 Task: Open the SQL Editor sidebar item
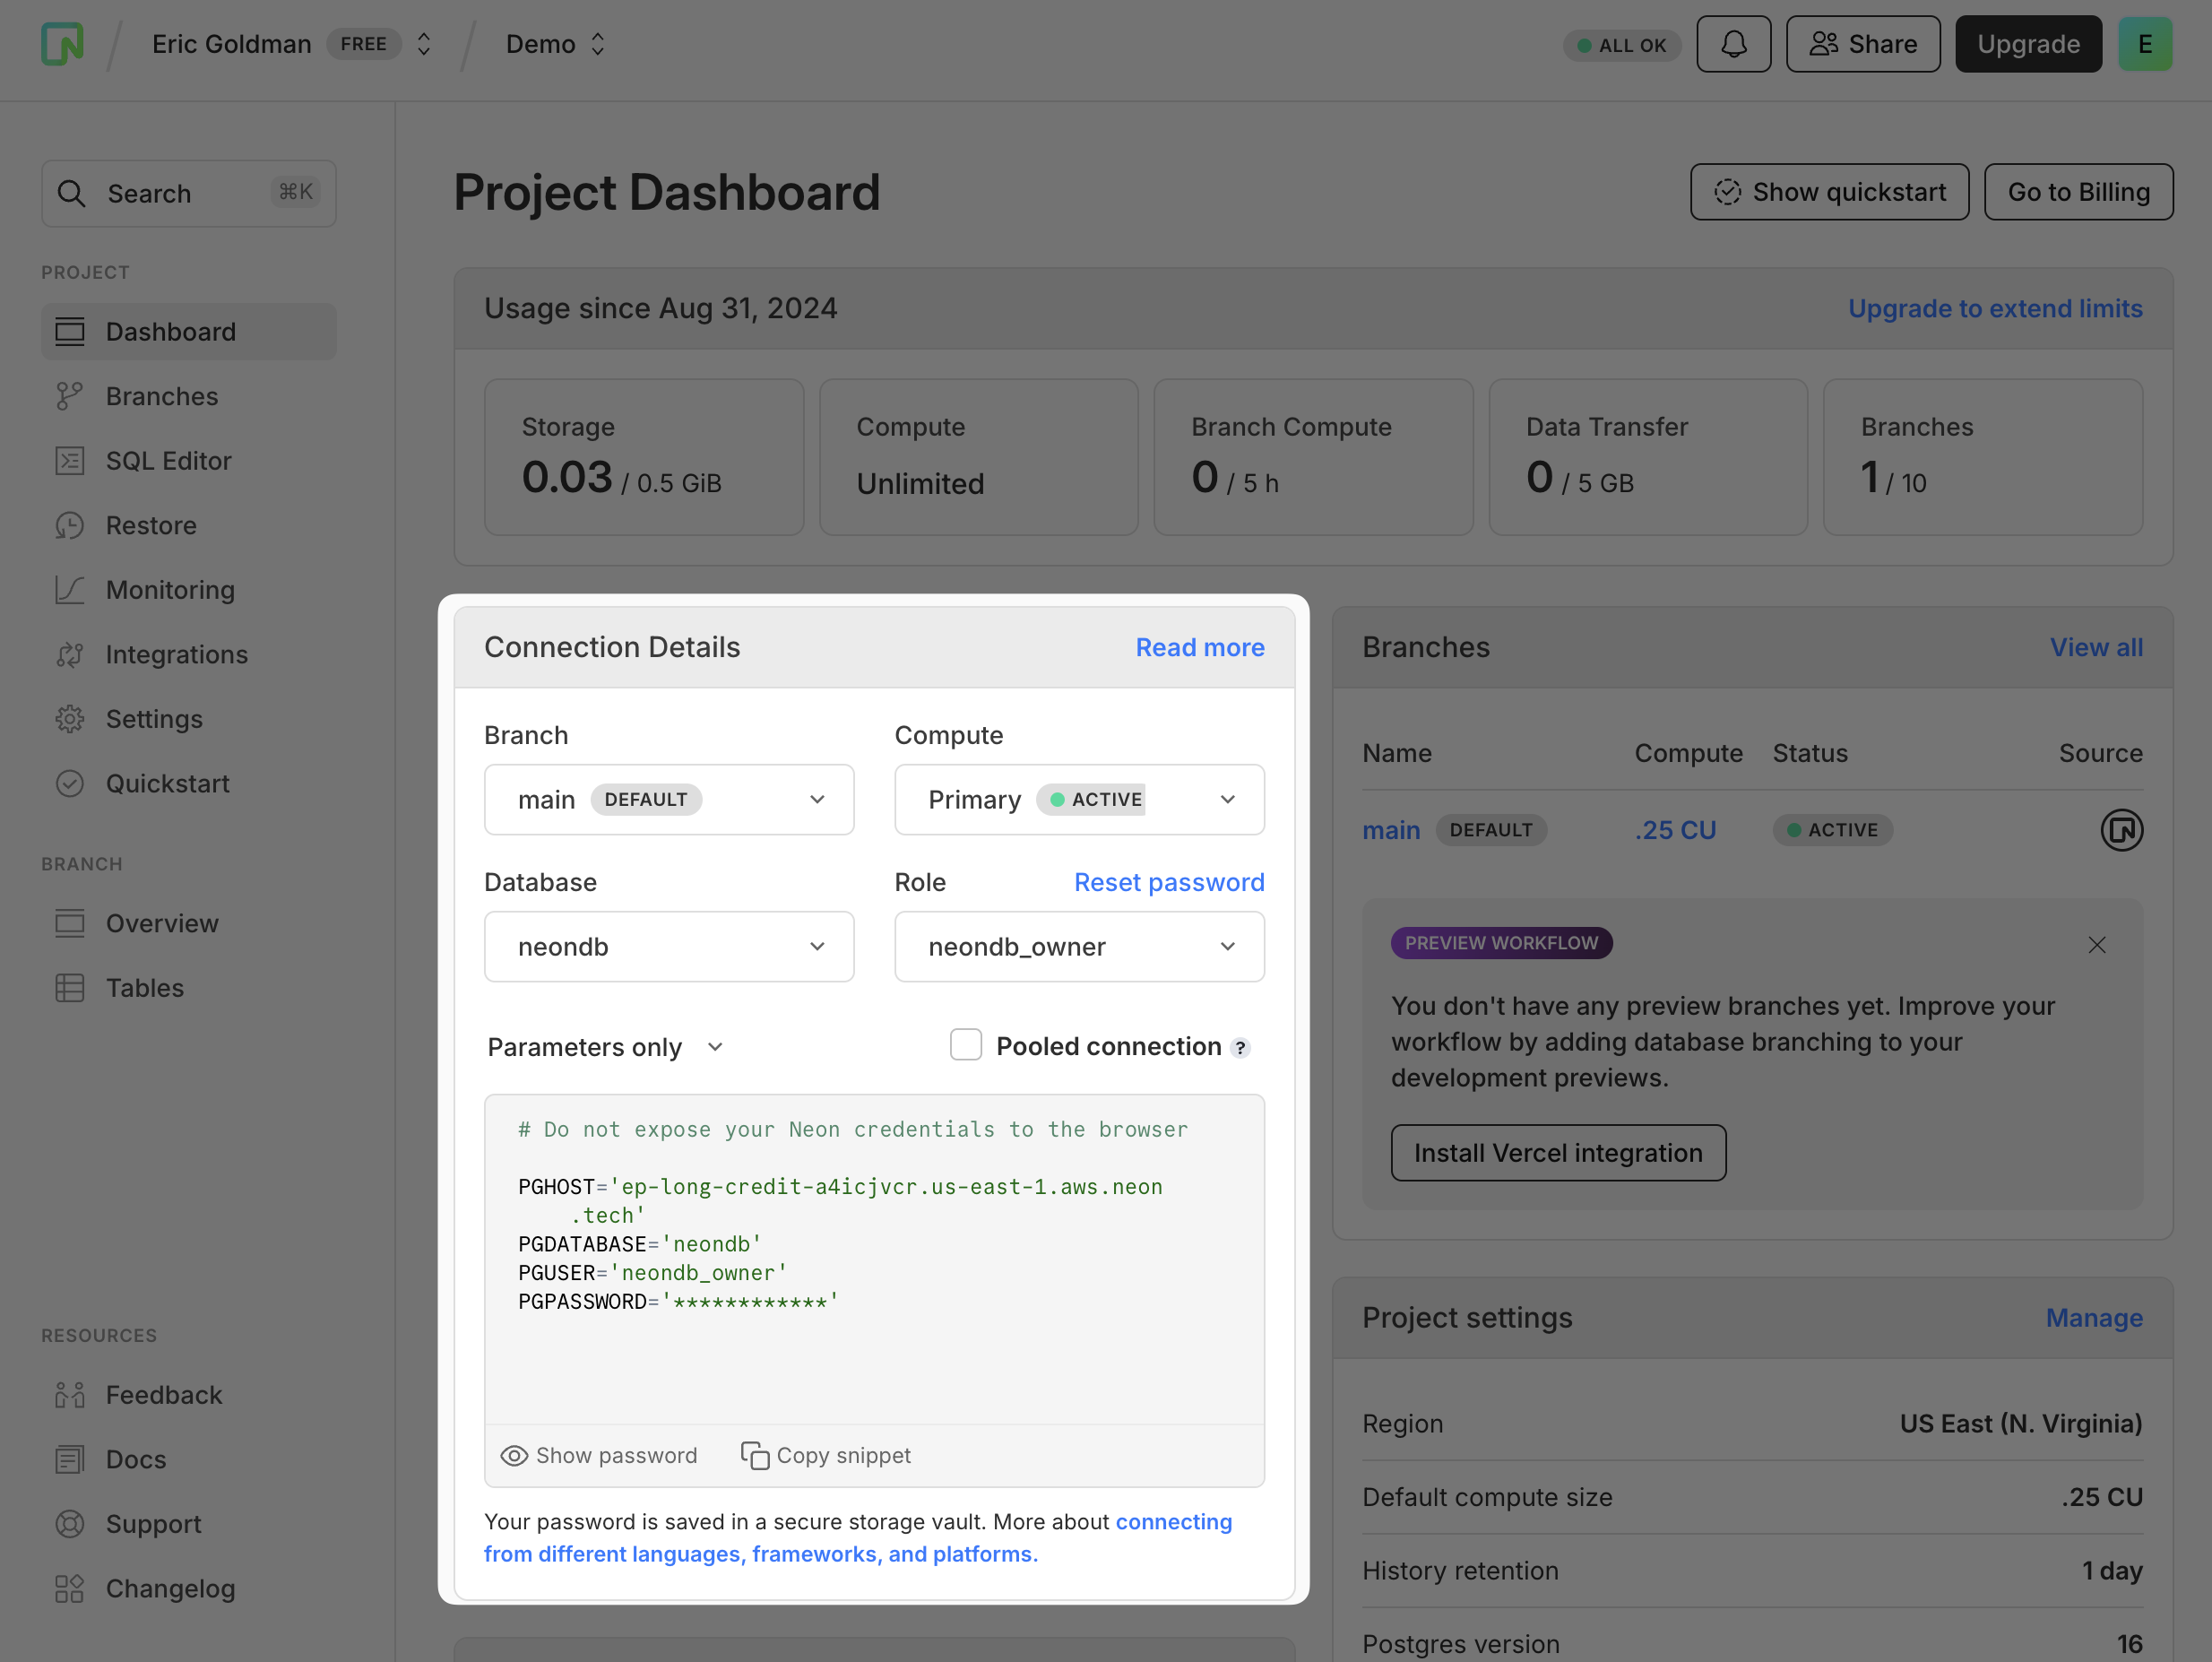(x=168, y=461)
